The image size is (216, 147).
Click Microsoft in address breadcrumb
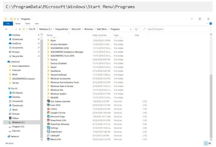(76, 29)
